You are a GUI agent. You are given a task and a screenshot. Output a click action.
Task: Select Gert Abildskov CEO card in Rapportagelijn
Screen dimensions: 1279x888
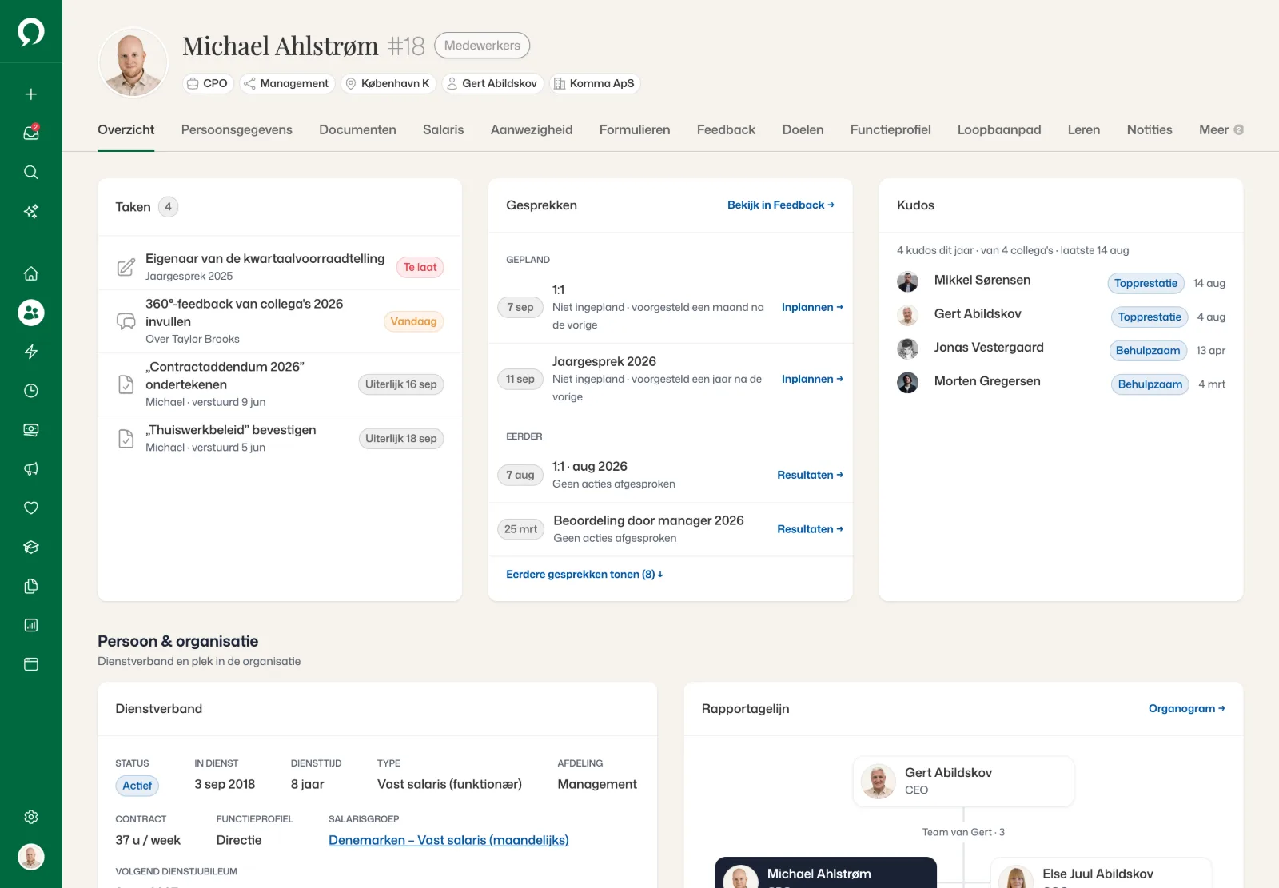coord(963,781)
